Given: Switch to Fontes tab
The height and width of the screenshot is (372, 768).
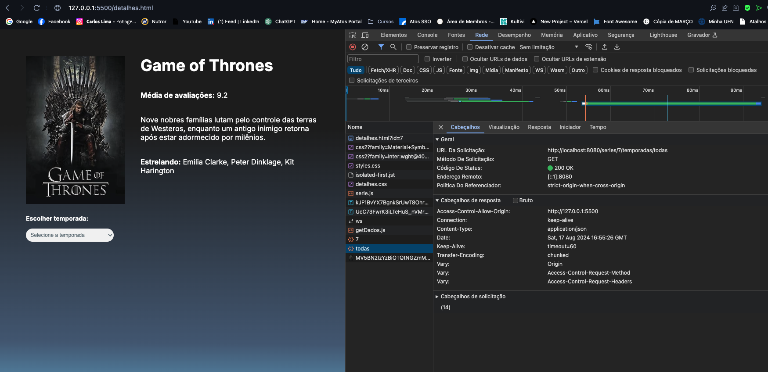Looking at the screenshot, I should point(456,35).
